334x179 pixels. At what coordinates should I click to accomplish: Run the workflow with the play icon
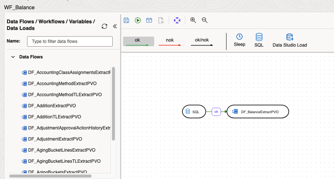[138, 20]
